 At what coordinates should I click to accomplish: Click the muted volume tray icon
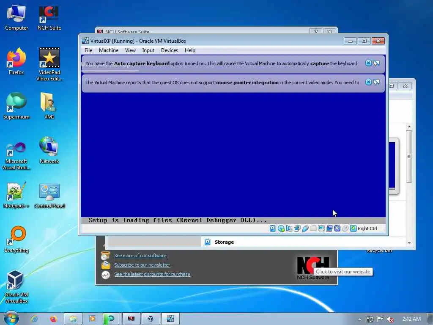[x=390, y=319]
